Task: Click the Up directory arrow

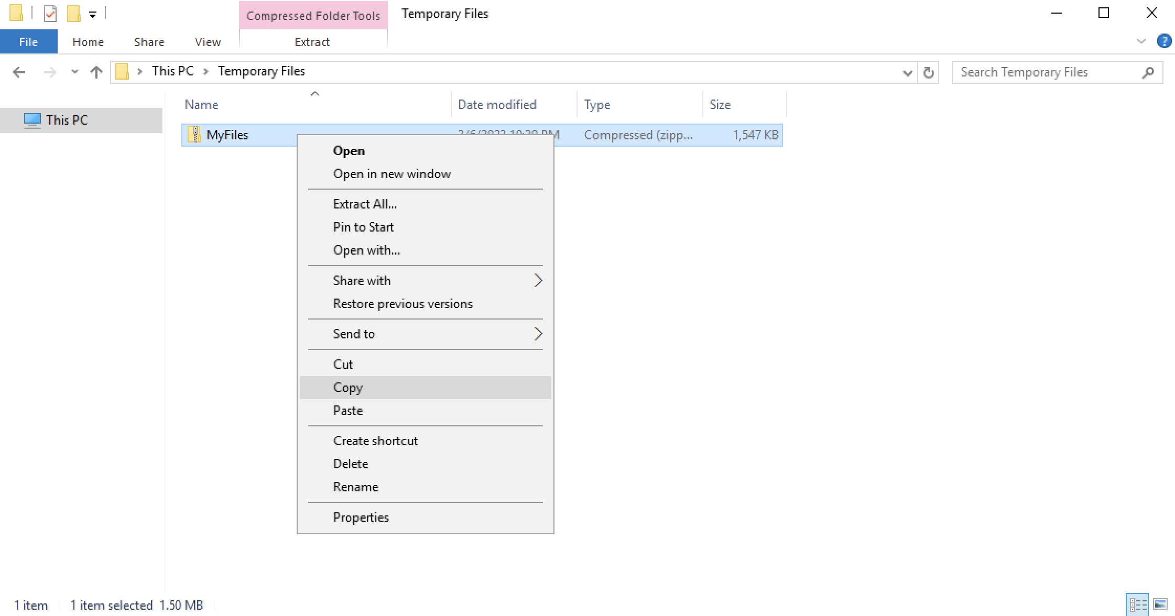Action: pos(96,72)
